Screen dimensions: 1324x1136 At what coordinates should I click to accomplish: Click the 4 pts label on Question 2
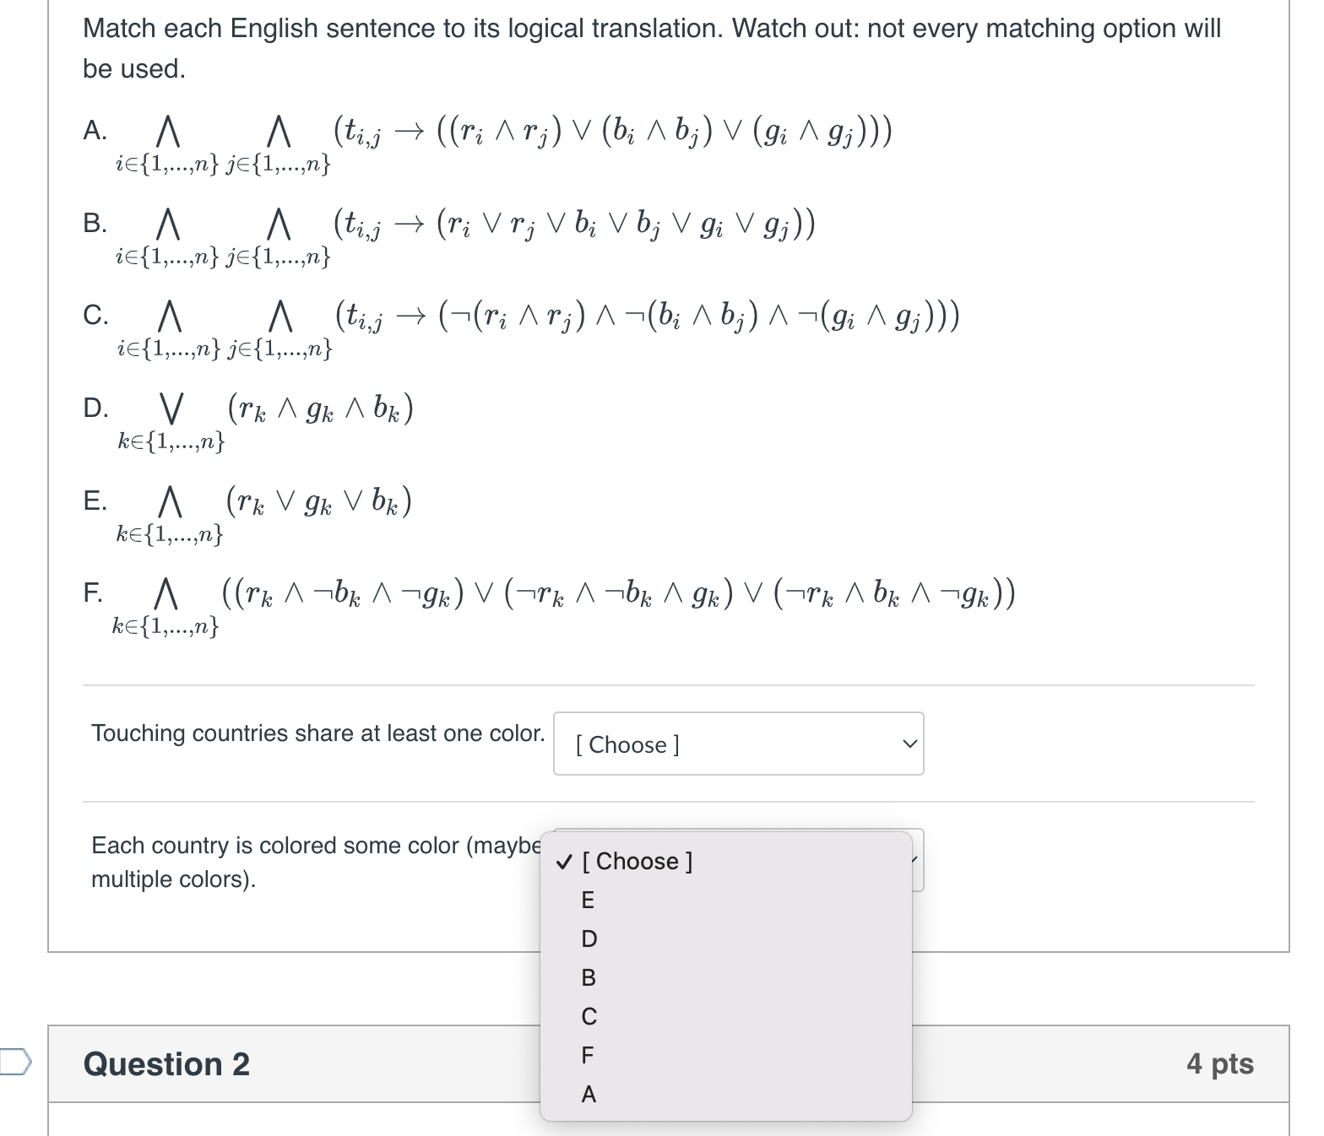pyautogui.click(x=1219, y=1064)
